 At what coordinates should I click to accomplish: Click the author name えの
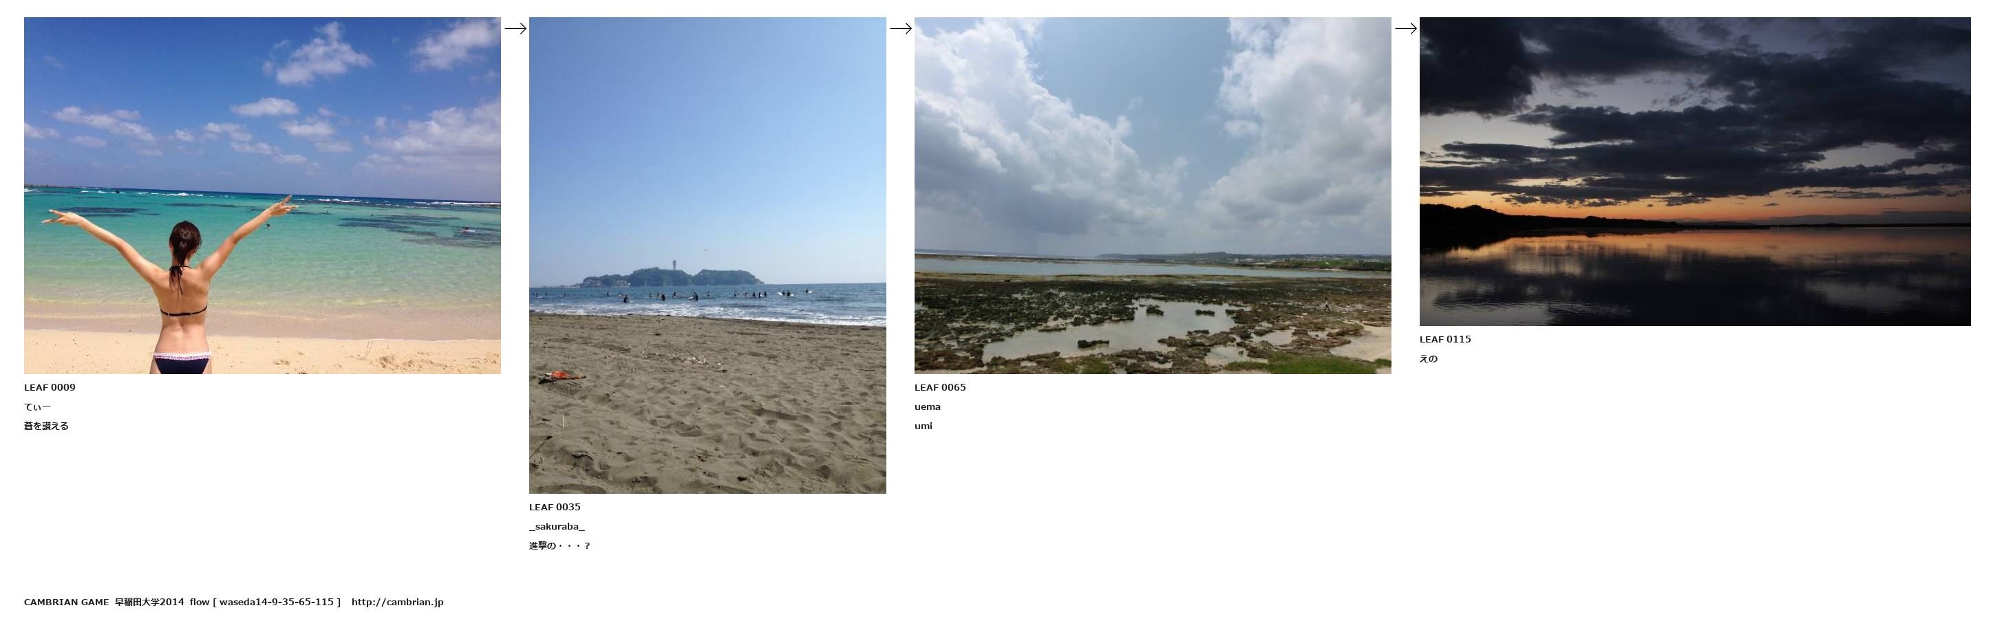tap(1428, 359)
